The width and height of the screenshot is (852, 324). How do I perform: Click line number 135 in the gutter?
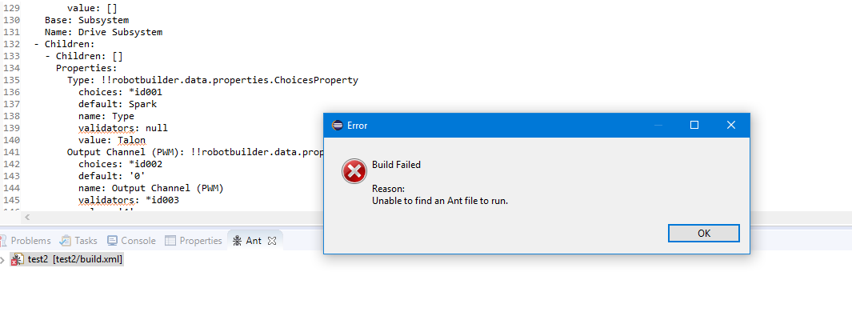tap(11, 80)
